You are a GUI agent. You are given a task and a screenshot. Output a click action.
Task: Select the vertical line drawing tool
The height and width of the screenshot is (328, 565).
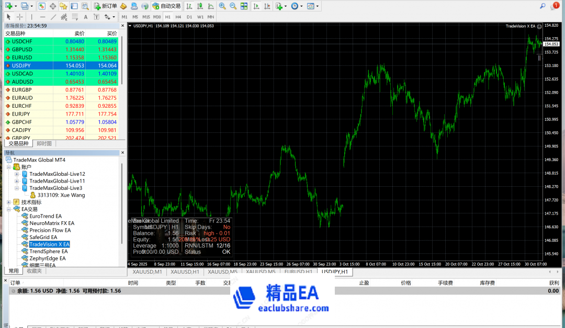click(x=32, y=17)
